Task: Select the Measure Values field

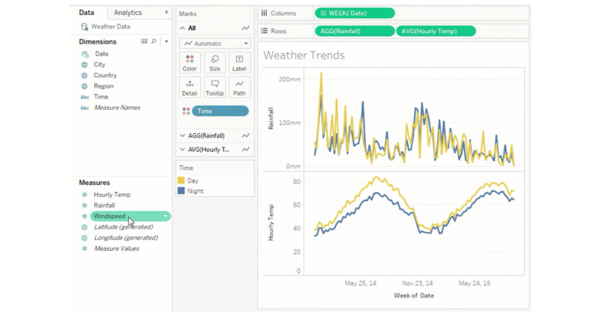Action: coord(116,248)
